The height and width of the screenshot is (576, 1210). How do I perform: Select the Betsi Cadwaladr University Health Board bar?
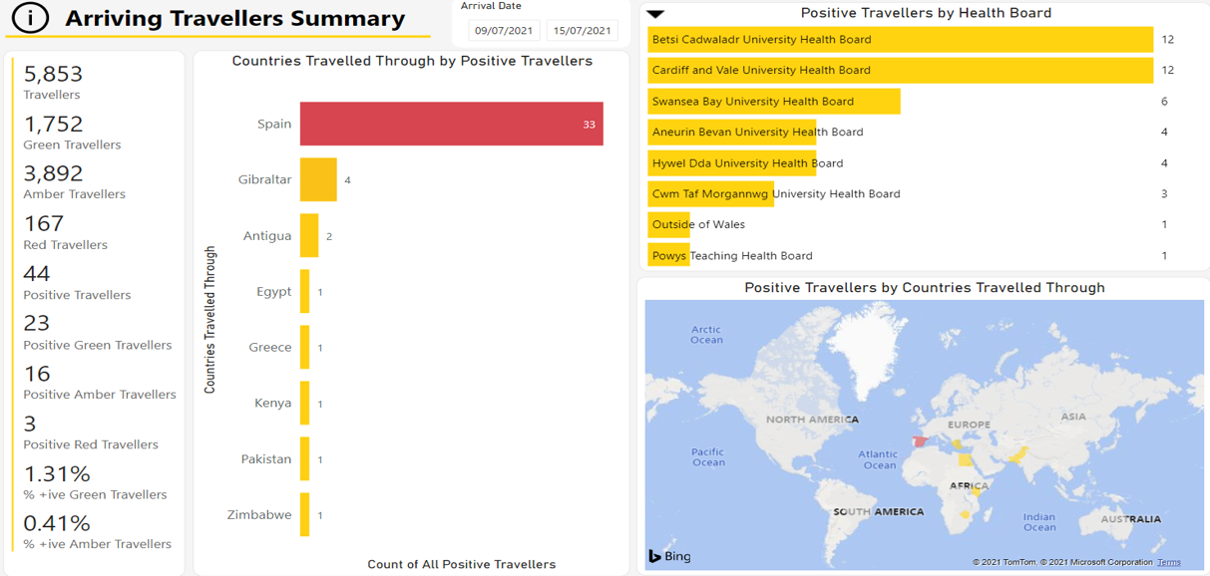pos(900,40)
